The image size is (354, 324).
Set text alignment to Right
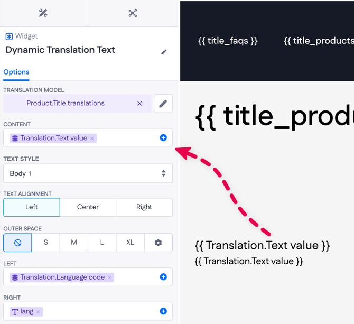pyautogui.click(x=144, y=207)
